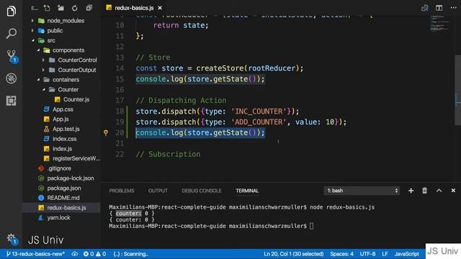The image size is (461, 259).
Task: Close the redux-basics.js editor tab
Action: coord(160,8)
